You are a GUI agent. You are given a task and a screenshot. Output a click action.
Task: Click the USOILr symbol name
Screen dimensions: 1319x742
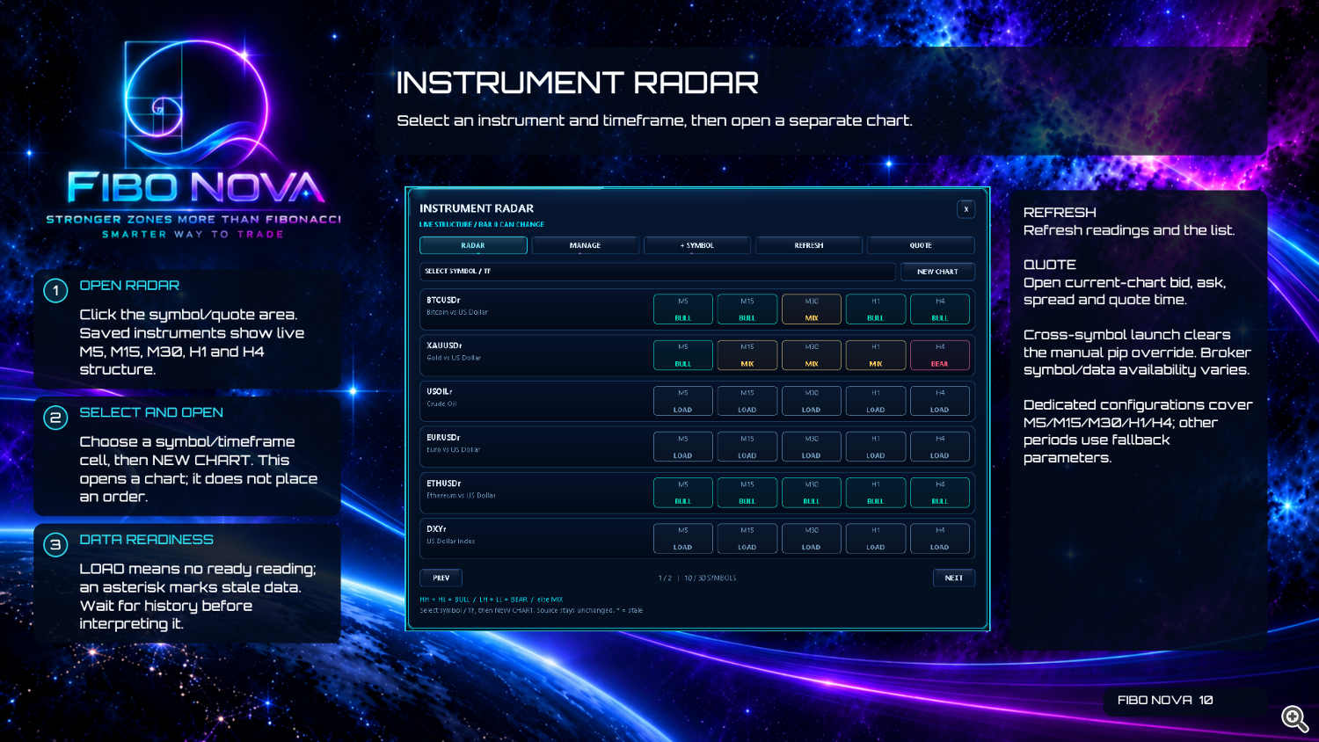tap(440, 391)
